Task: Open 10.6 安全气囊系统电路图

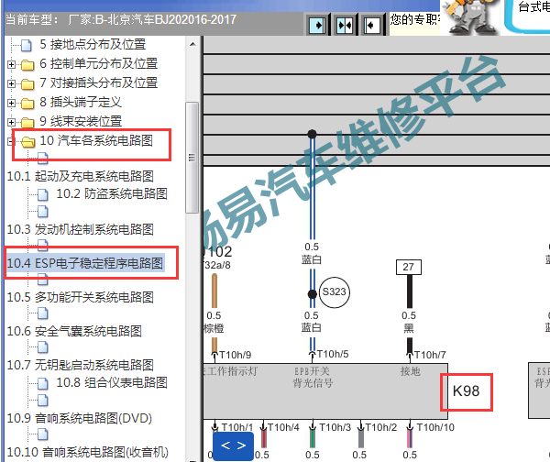Action: [x=74, y=332]
